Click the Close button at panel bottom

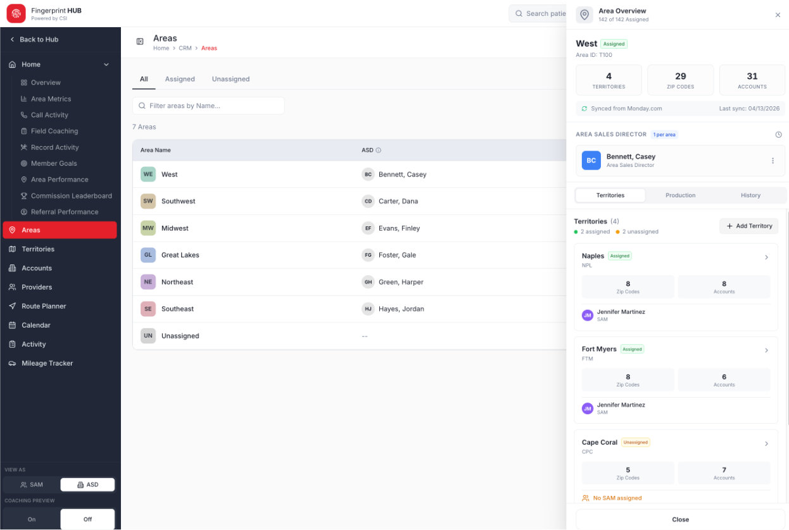click(x=680, y=519)
